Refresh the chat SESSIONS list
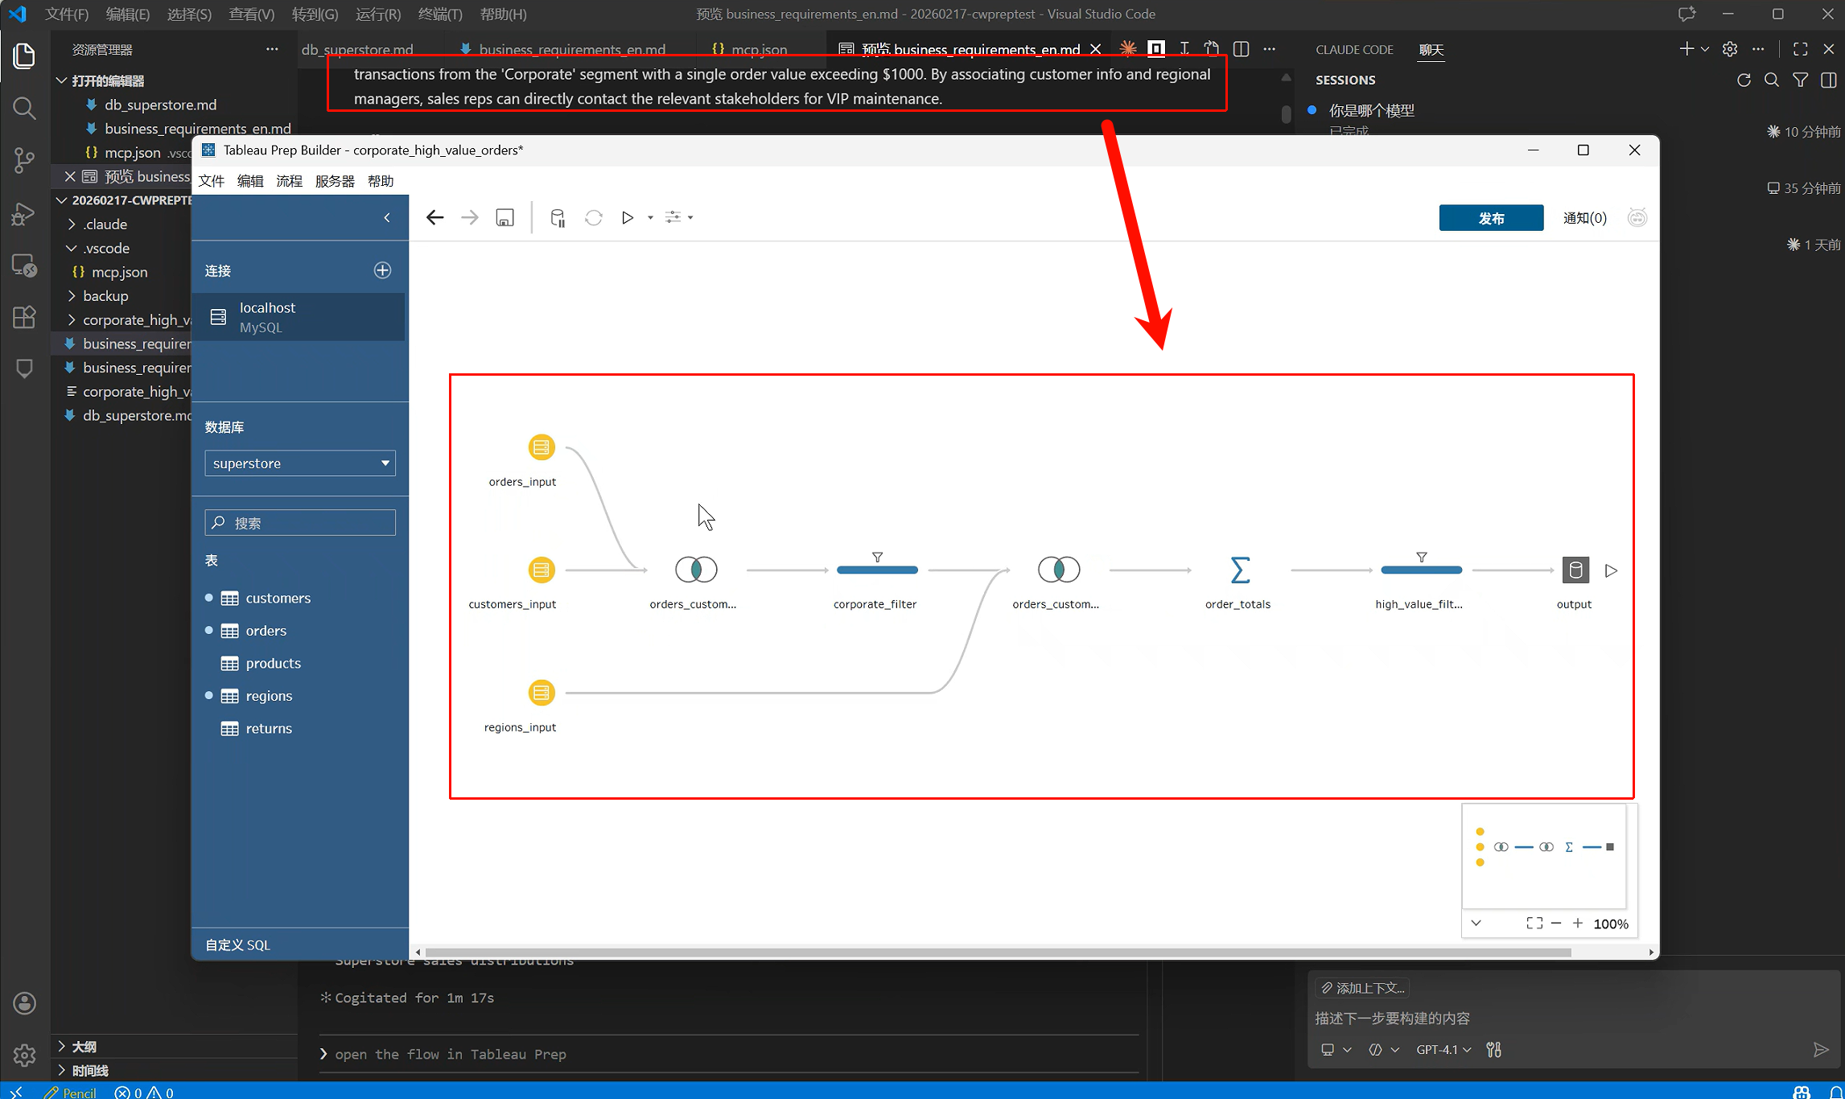The width and height of the screenshot is (1845, 1099). (1744, 80)
